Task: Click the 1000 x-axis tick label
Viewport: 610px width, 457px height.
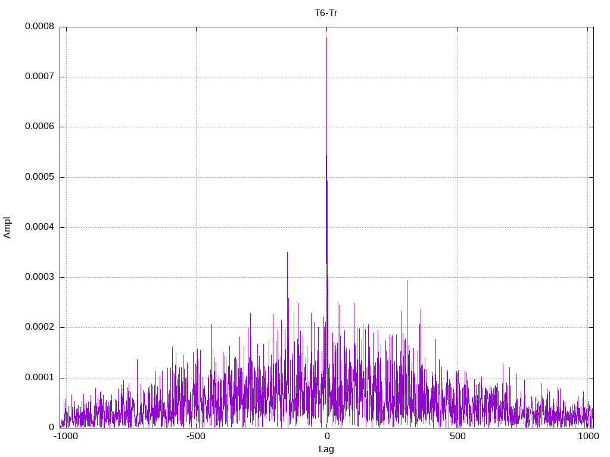Action: (588, 436)
